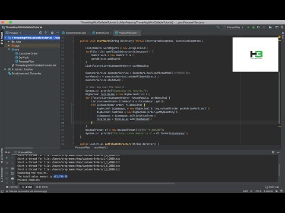Select ProcessFiles class in project tree
Image resolution: width=285 pixels, height=213 pixels.
click(24, 62)
